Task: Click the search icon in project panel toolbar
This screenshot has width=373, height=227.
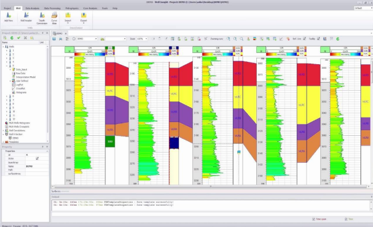Action: (x=32, y=38)
